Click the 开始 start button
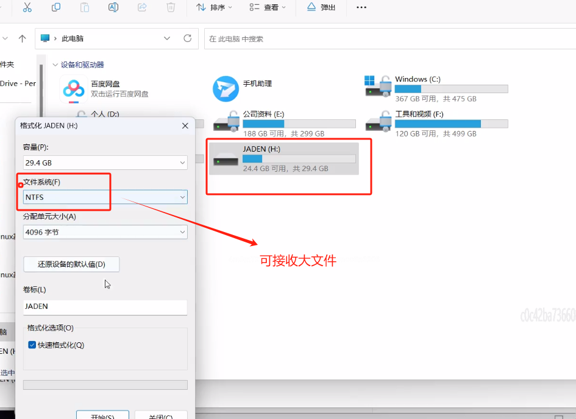 point(102,415)
